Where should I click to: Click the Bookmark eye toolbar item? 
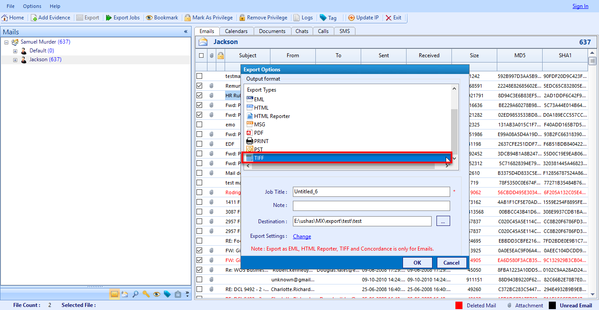162,18
